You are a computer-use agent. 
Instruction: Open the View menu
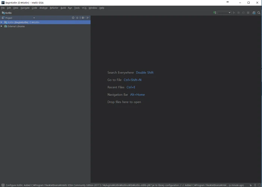pos(16,8)
